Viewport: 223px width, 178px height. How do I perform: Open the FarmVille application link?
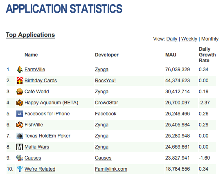(35, 70)
